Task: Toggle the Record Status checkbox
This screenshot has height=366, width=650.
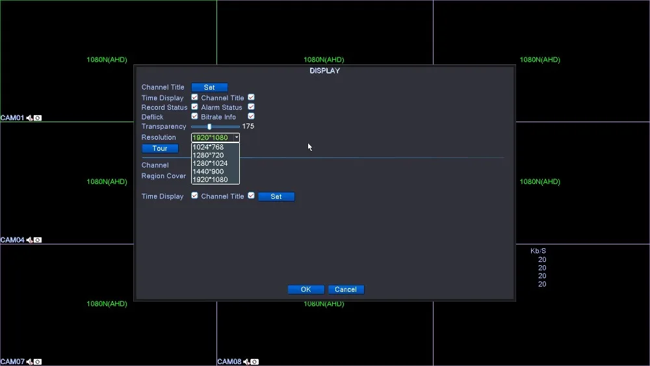Action: coord(194,107)
